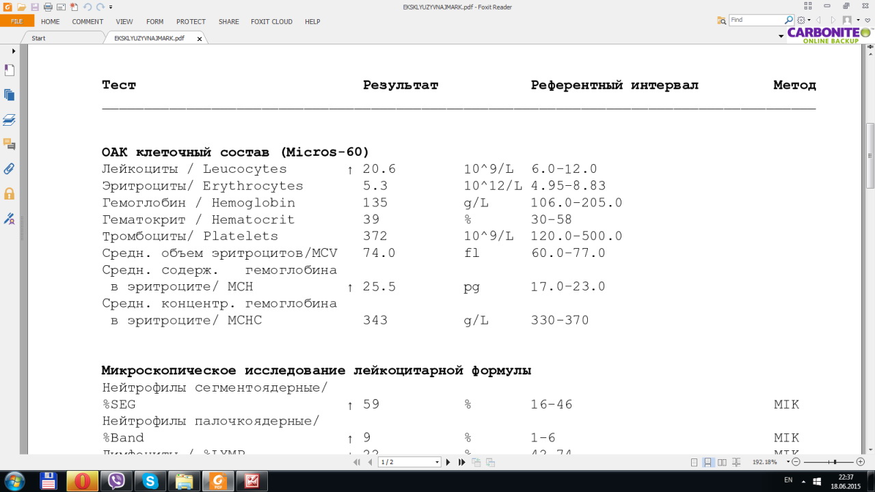Viewport: 875px width, 492px height.
Task: Open the Security lock panel in sidebar
Action: [x=10, y=193]
